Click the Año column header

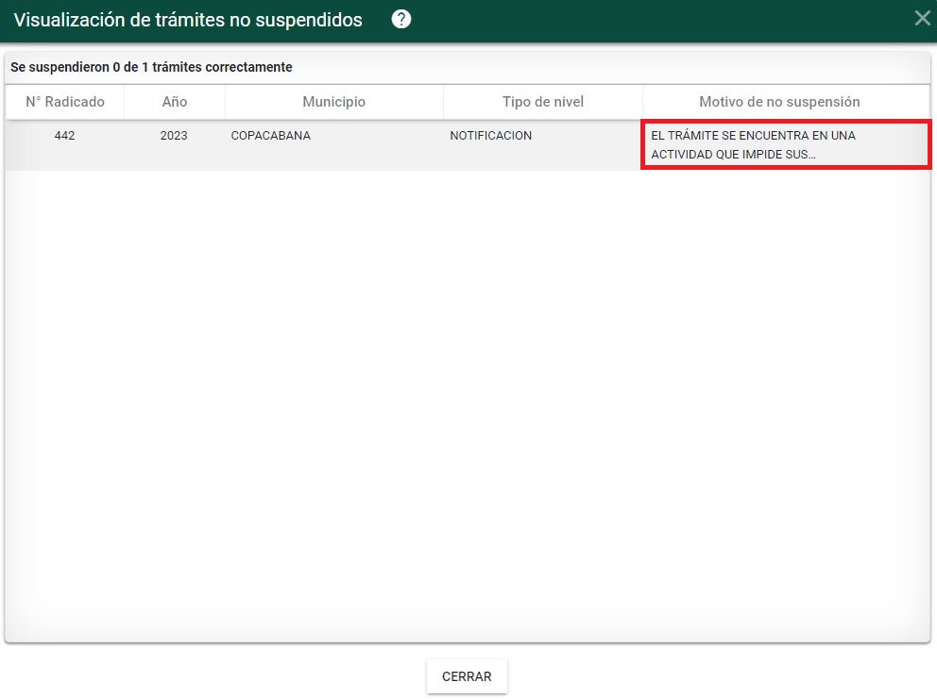pos(175,102)
